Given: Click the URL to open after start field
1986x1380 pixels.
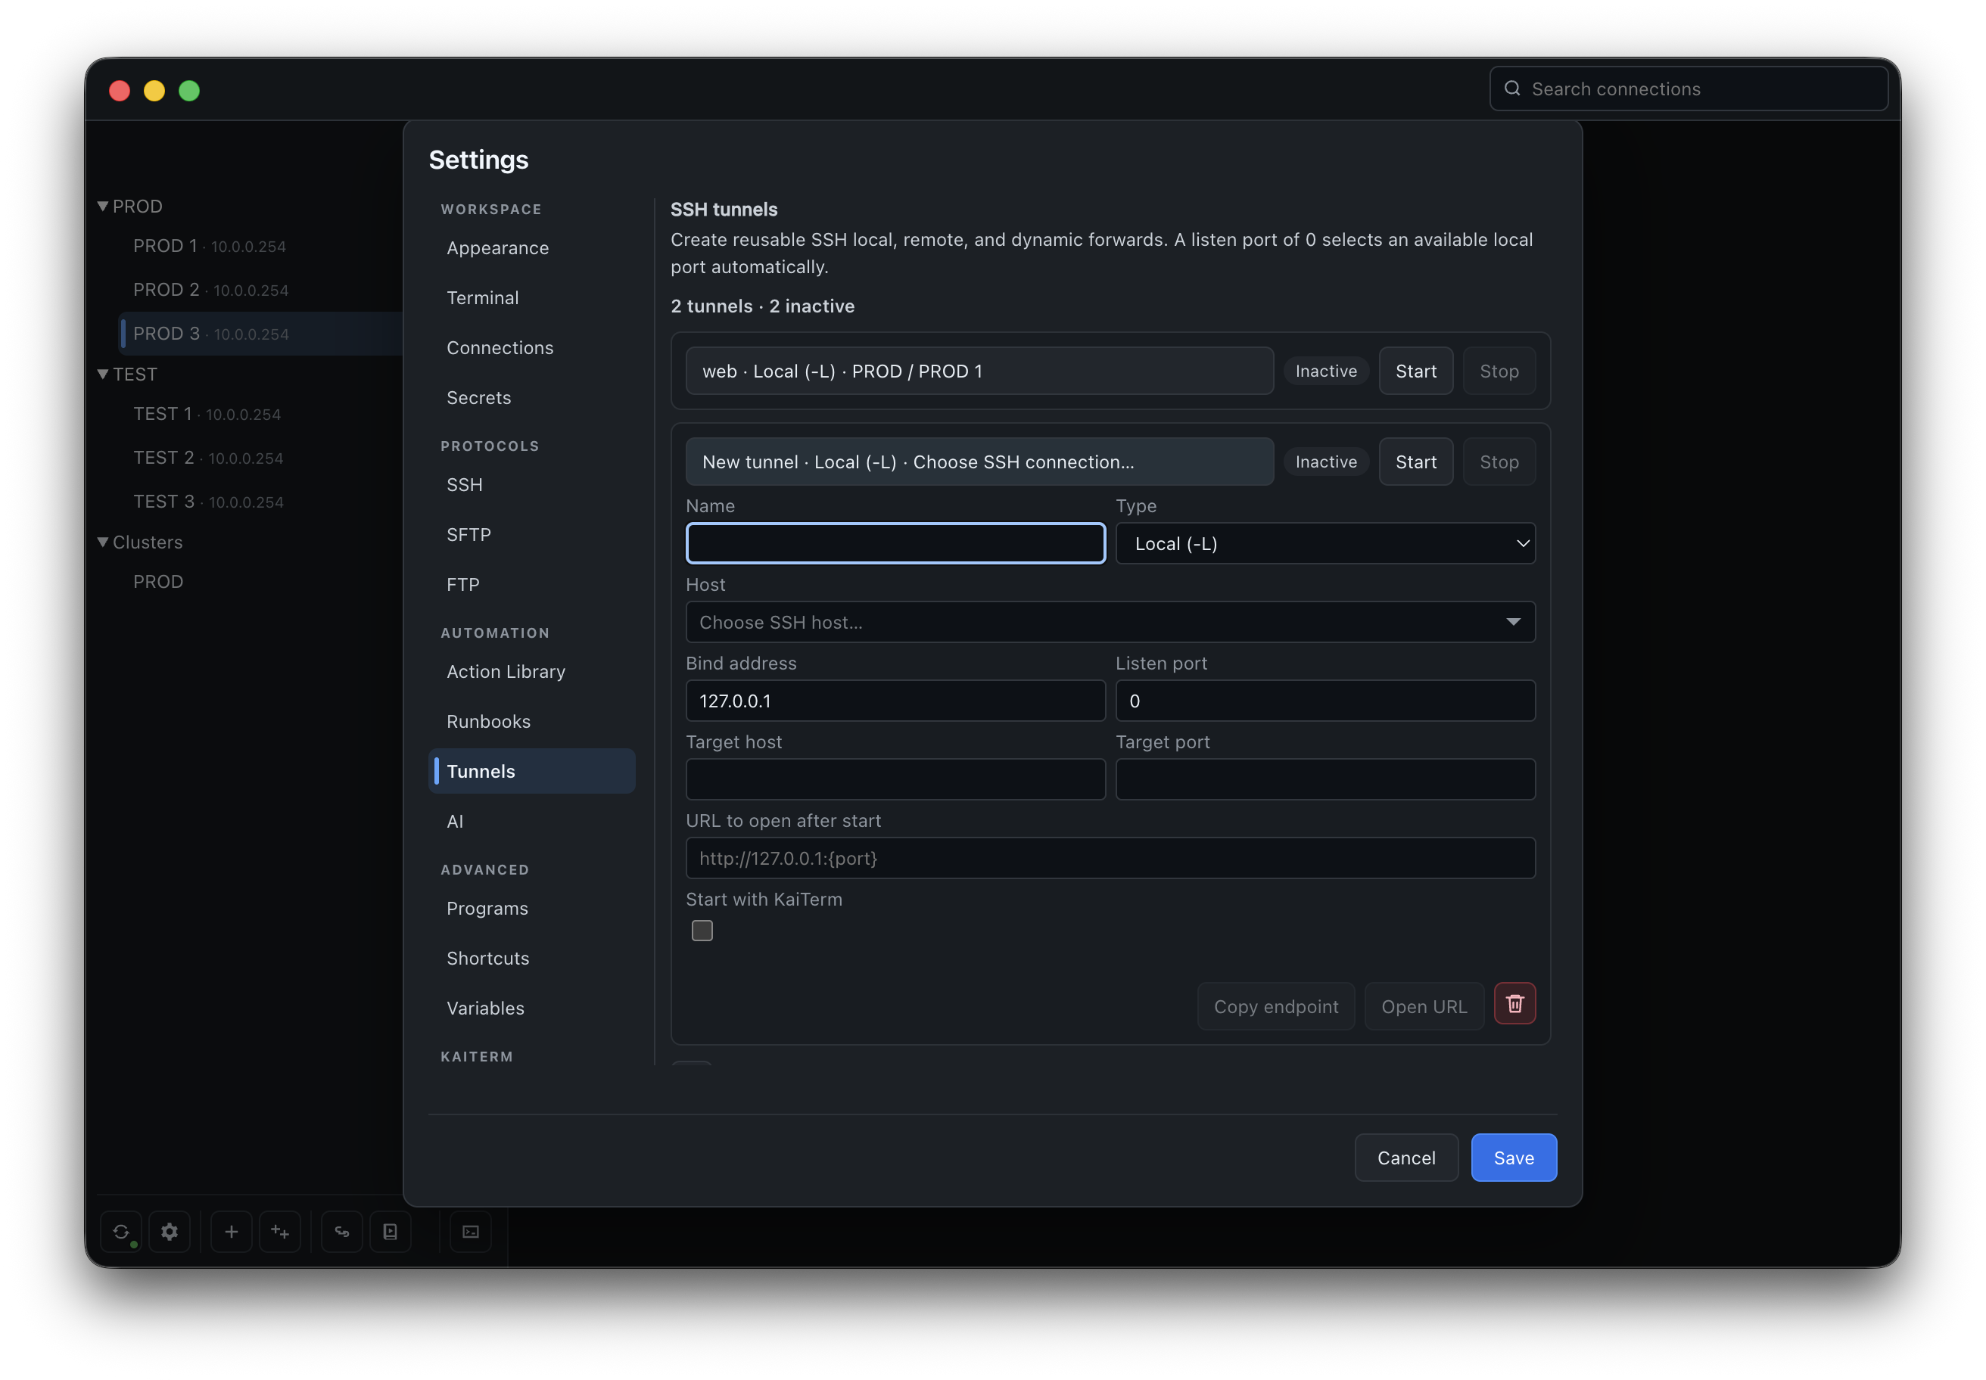Looking at the screenshot, I should 1110,858.
